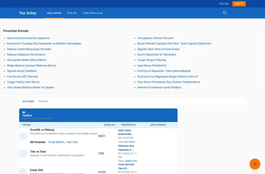Click the SON GÖNDERİ column header
Viewport: 265px width, 174px height.
(x=158, y=125)
